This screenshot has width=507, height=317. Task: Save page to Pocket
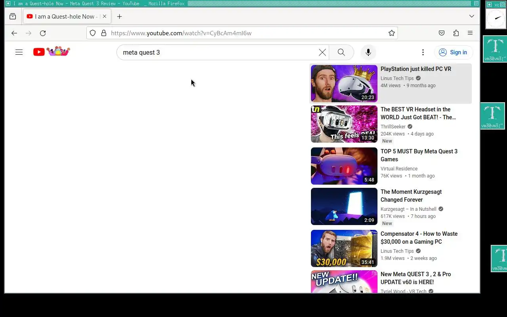[x=442, y=33]
